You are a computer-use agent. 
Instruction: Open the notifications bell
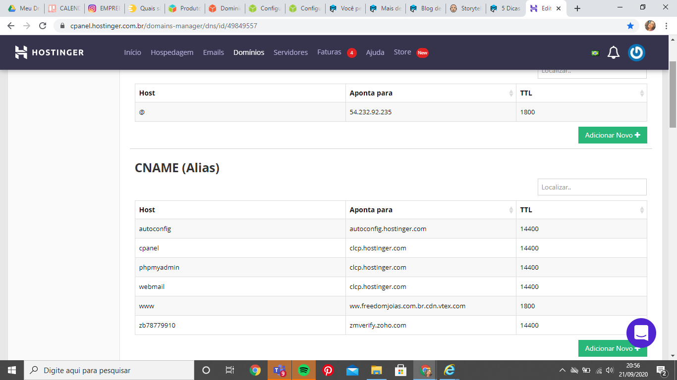(x=614, y=52)
